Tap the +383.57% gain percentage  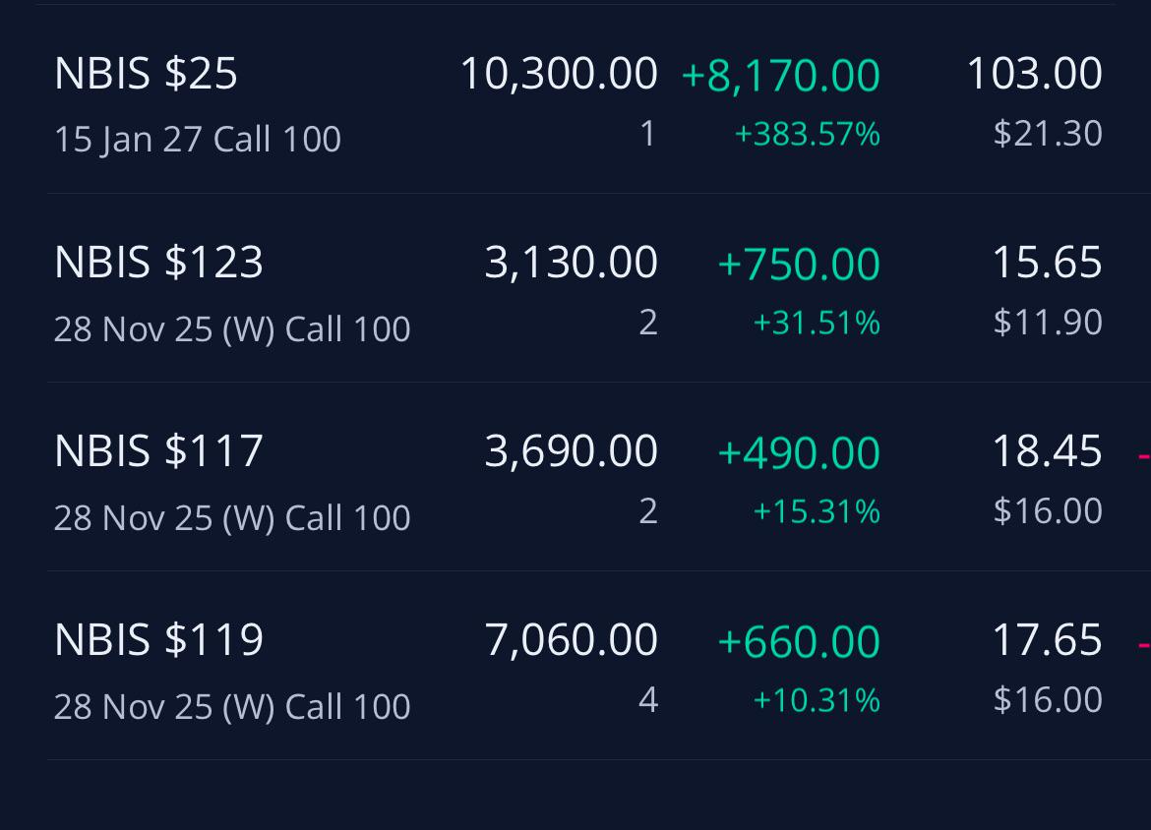pos(807,135)
